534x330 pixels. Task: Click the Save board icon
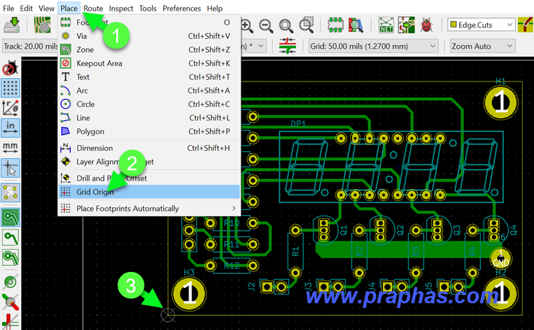[12, 25]
